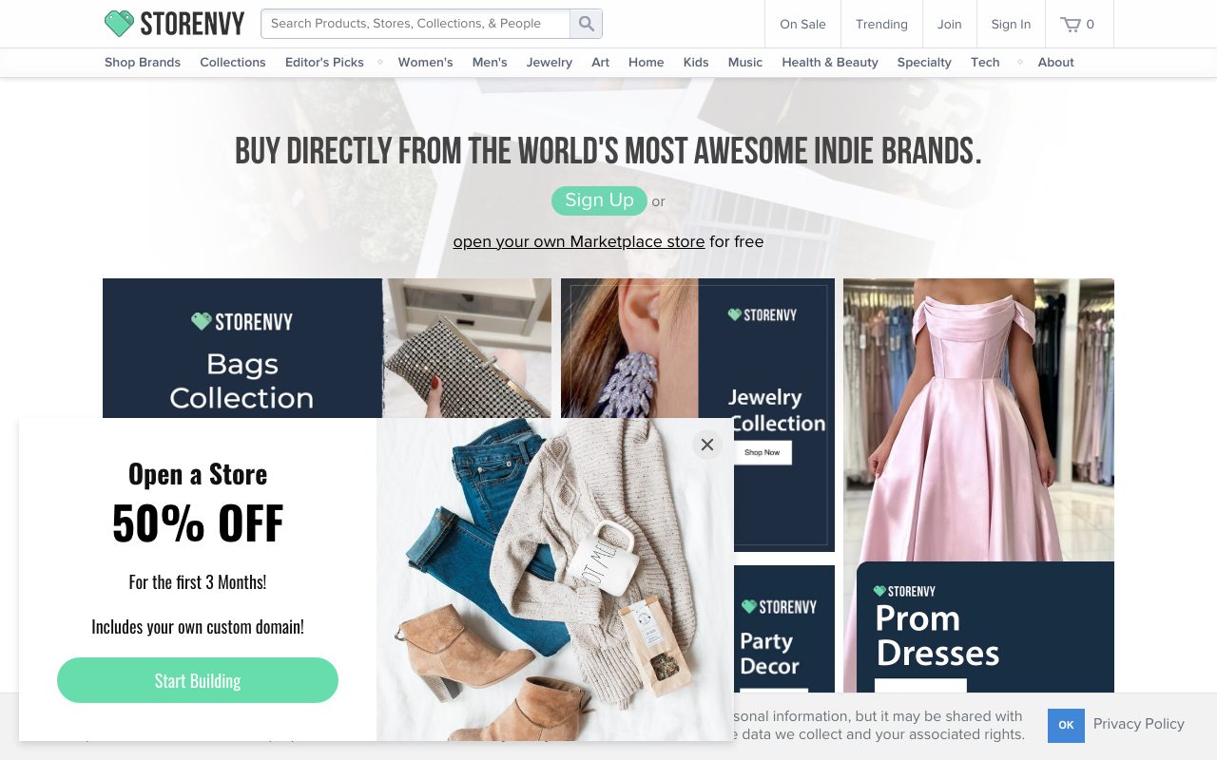Open the On Sale page
Image resolution: width=1217 pixels, height=760 pixels.
(802, 24)
